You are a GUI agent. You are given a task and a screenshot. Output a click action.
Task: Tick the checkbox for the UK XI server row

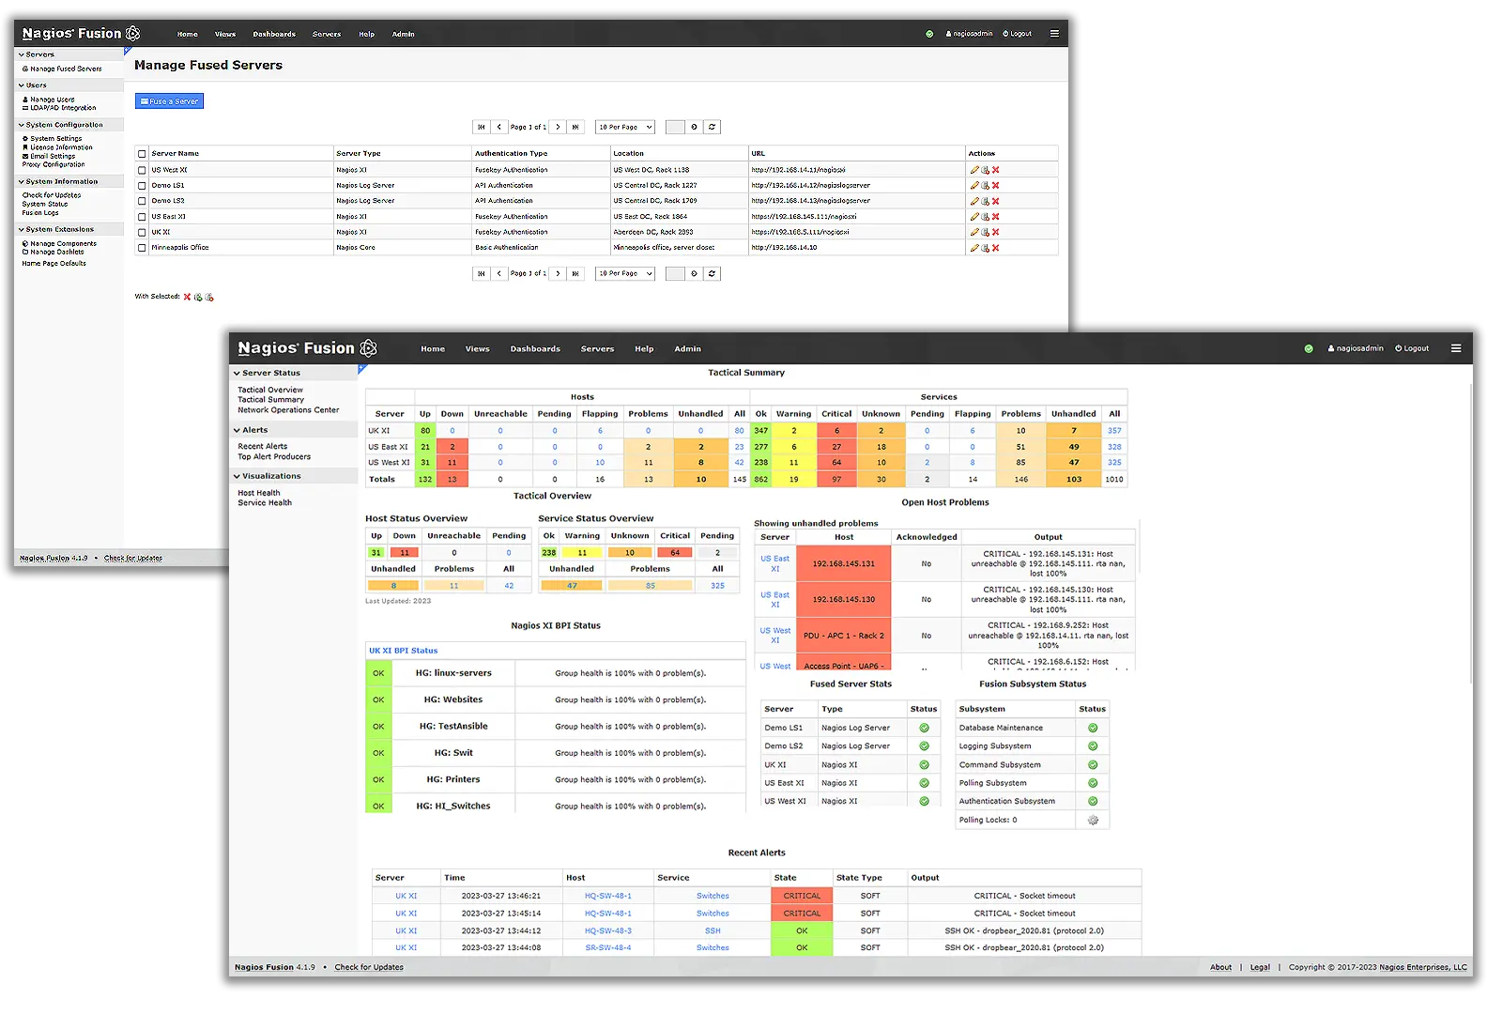coord(142,232)
